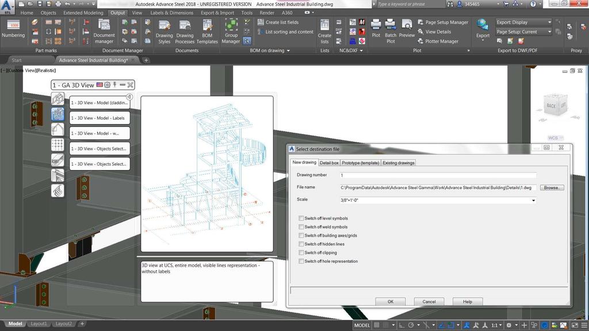Switch to Labels & Dimensions tab
The image size is (589, 331).
[x=171, y=13]
